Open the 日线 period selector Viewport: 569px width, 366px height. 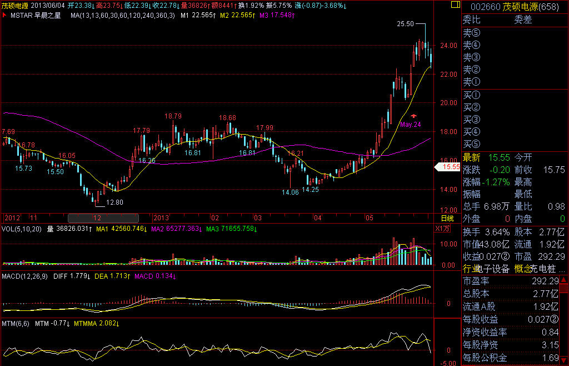click(447, 218)
